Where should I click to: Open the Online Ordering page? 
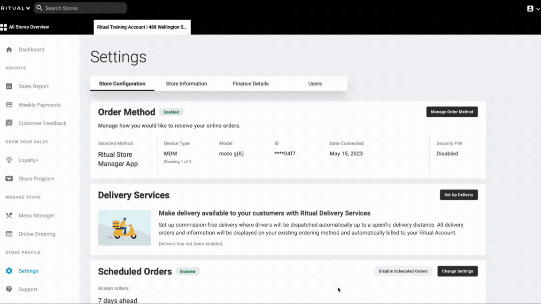(37, 234)
